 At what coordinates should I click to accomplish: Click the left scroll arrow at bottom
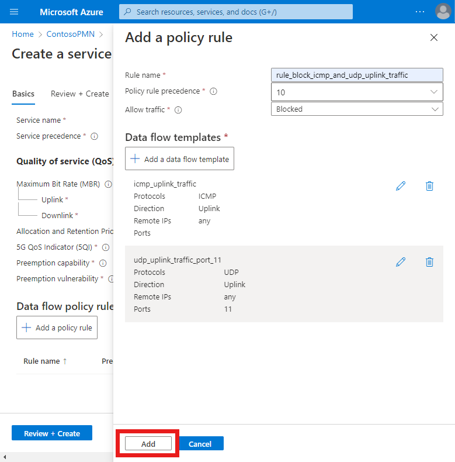coord(5,457)
